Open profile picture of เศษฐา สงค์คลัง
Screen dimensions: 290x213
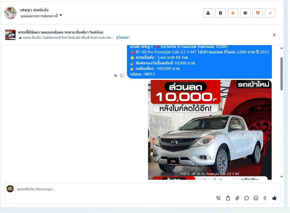click(10, 13)
